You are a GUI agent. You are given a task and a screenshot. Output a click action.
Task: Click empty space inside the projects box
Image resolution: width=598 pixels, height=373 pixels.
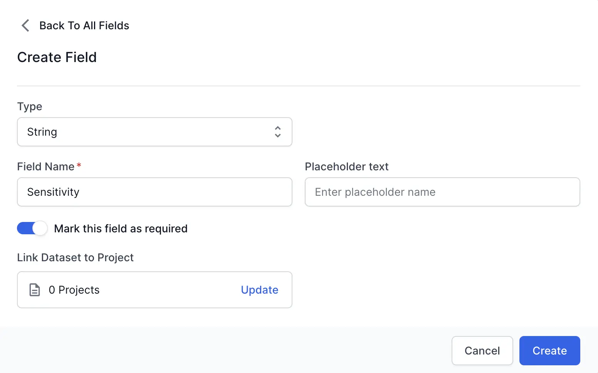point(170,290)
